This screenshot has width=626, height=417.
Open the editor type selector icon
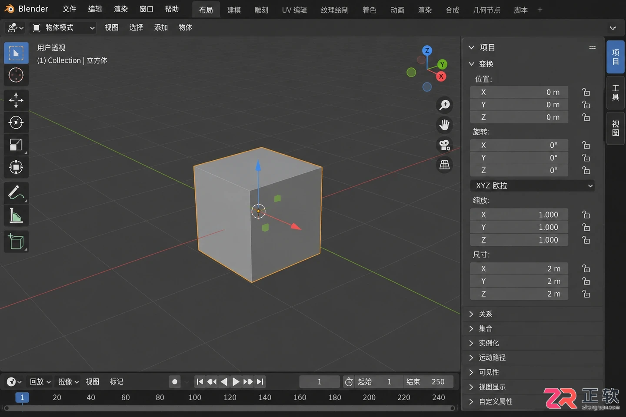pos(15,28)
